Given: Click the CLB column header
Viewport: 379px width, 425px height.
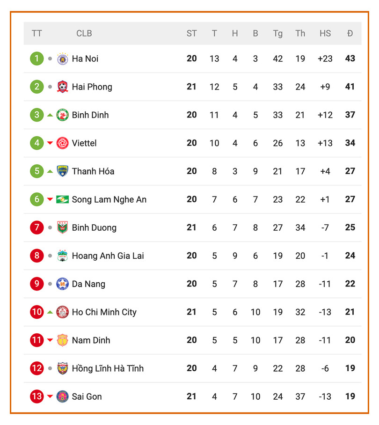Looking at the screenshot, I should tap(84, 33).
